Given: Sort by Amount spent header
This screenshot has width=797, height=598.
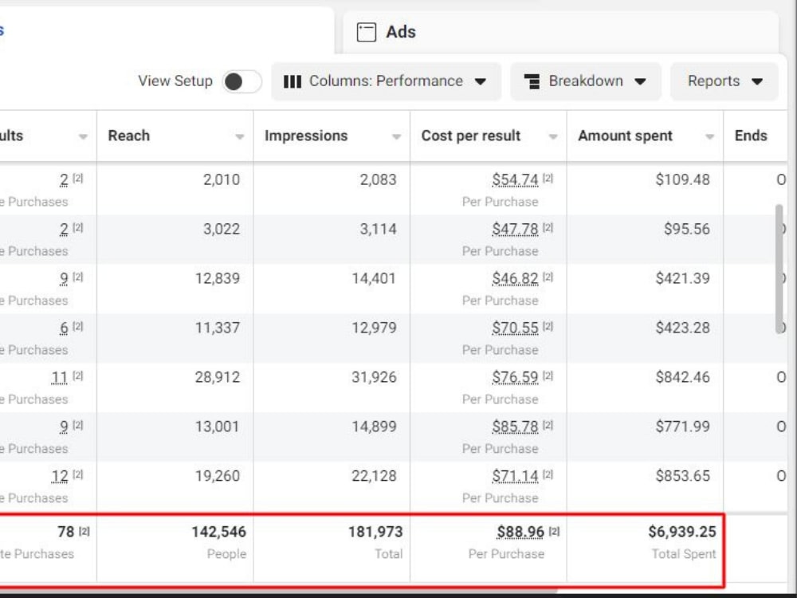Looking at the screenshot, I should click(625, 136).
